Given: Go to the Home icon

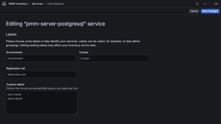Looking at the screenshot, I should [4, 4].
